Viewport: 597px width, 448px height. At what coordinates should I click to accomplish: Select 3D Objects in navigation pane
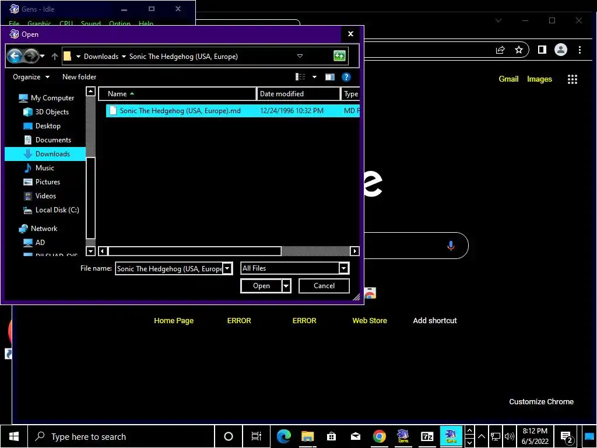pos(46,112)
